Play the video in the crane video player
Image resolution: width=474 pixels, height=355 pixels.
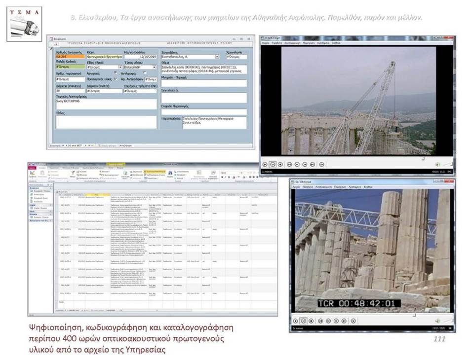tap(265, 165)
